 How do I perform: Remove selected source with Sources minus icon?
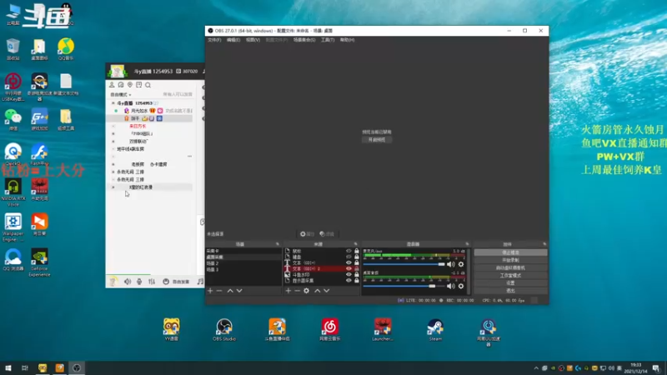pyautogui.click(x=298, y=291)
